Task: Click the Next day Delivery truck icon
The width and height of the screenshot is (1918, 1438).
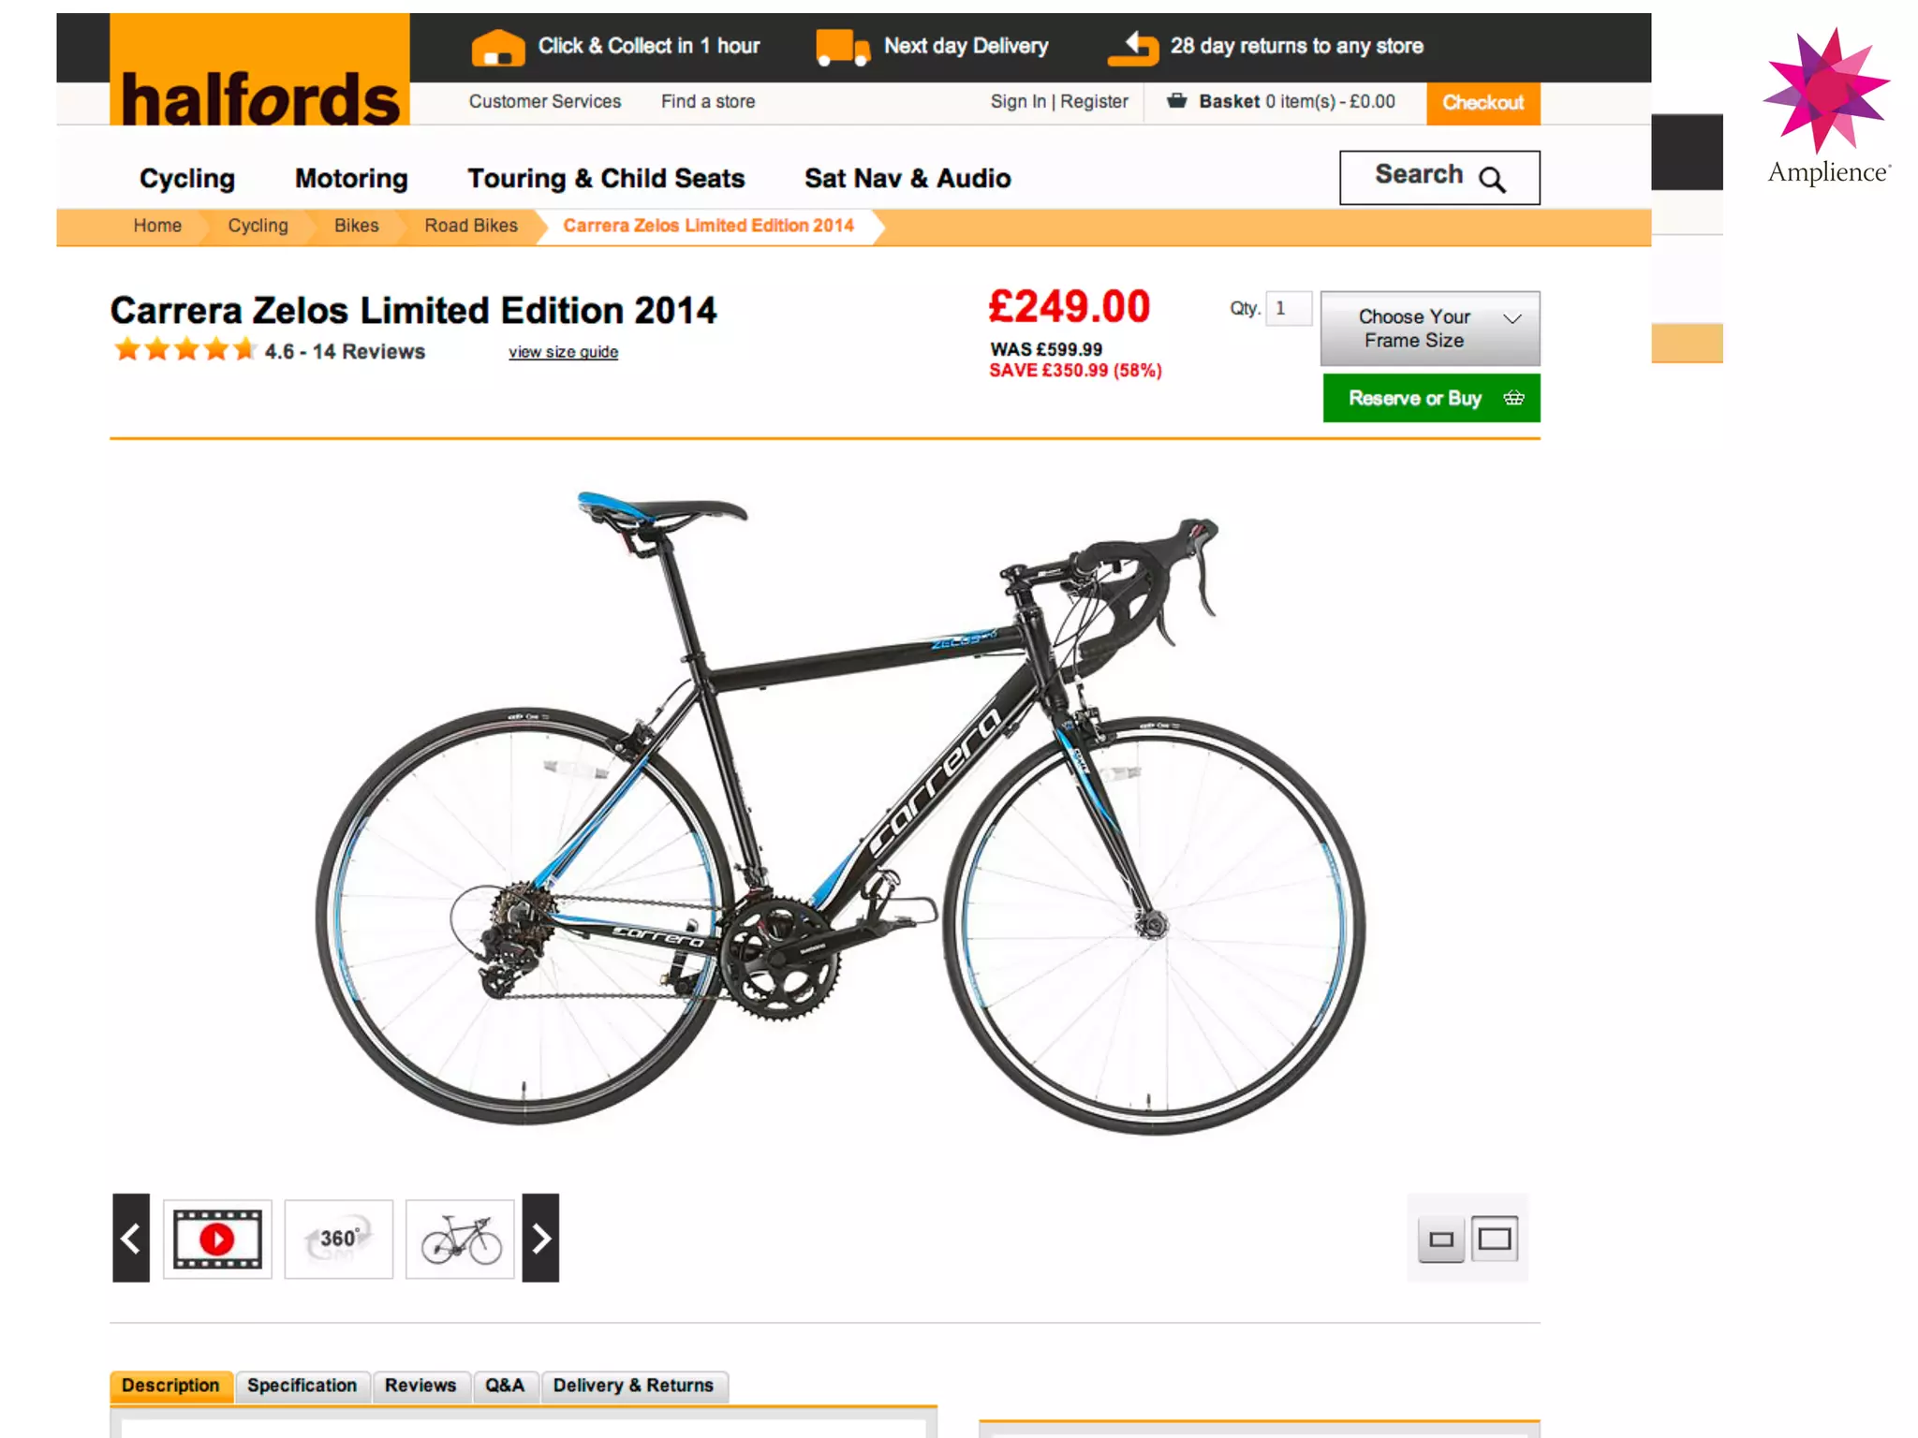Action: (x=843, y=47)
